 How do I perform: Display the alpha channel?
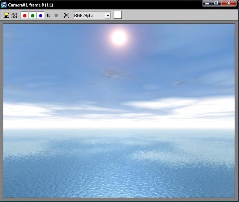48,15
